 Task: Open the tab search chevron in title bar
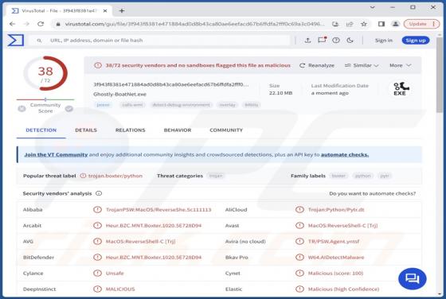coord(373,7)
